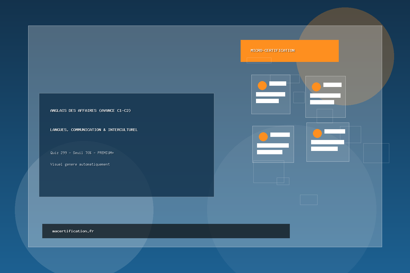The image size is (410, 273).
Task: Click the middle white bar in the top-left card
Action: tap(270, 94)
